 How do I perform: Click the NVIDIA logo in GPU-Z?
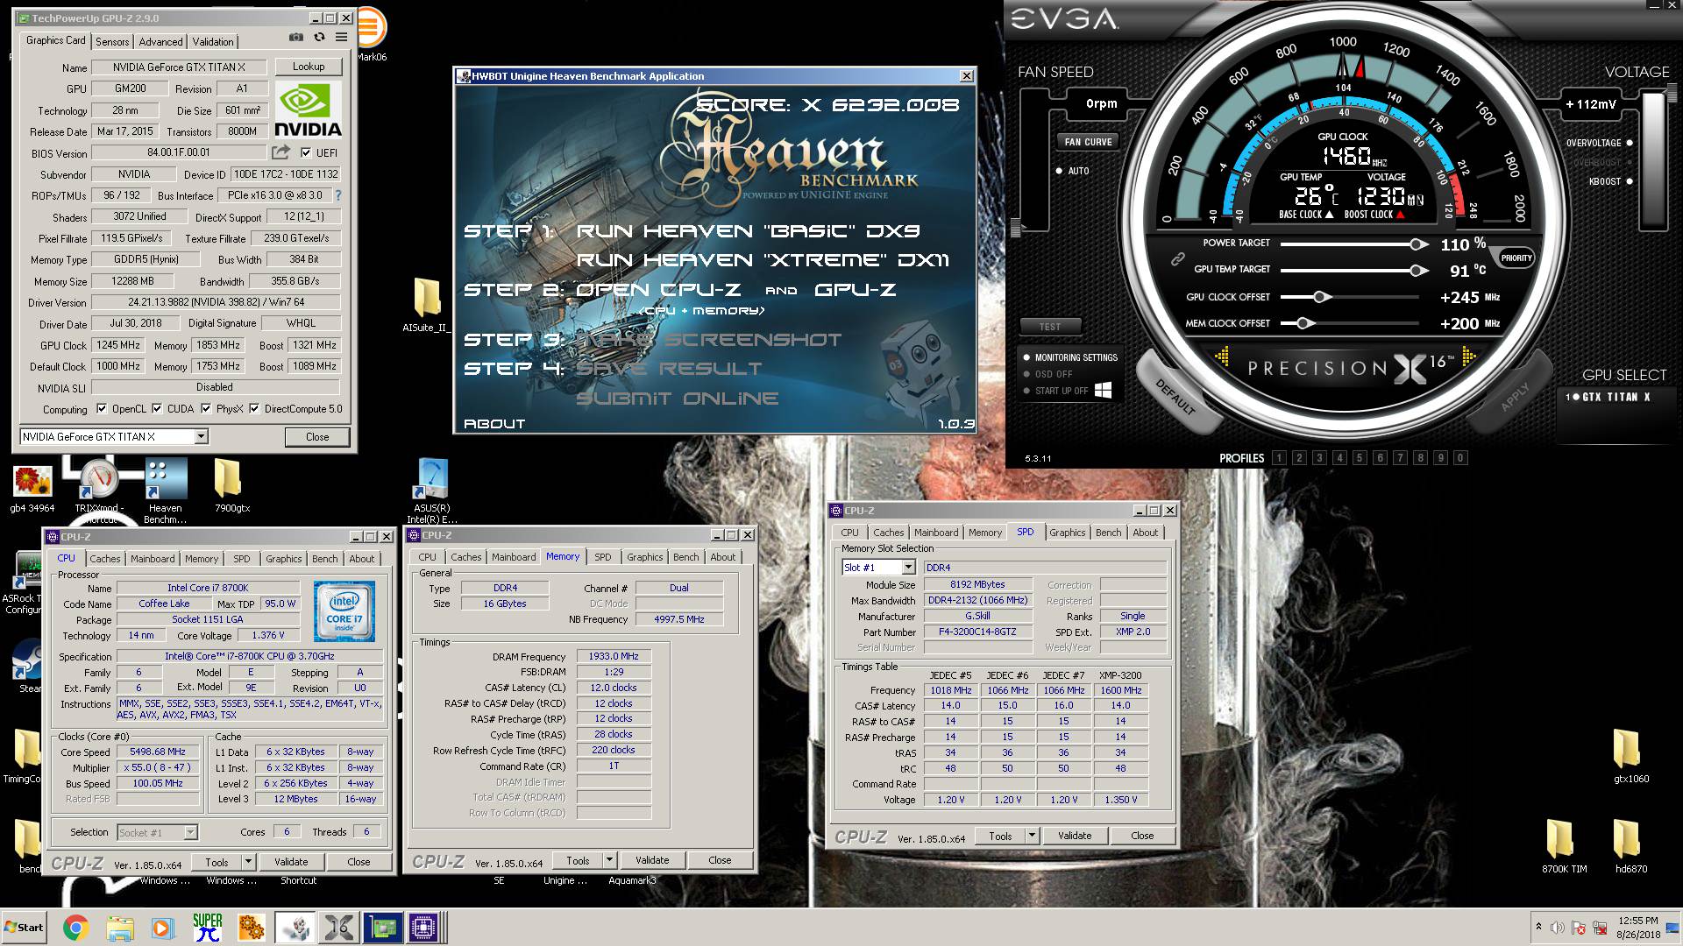click(x=308, y=109)
